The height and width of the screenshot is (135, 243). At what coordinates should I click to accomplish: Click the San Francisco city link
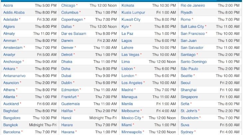pos(193,34)
